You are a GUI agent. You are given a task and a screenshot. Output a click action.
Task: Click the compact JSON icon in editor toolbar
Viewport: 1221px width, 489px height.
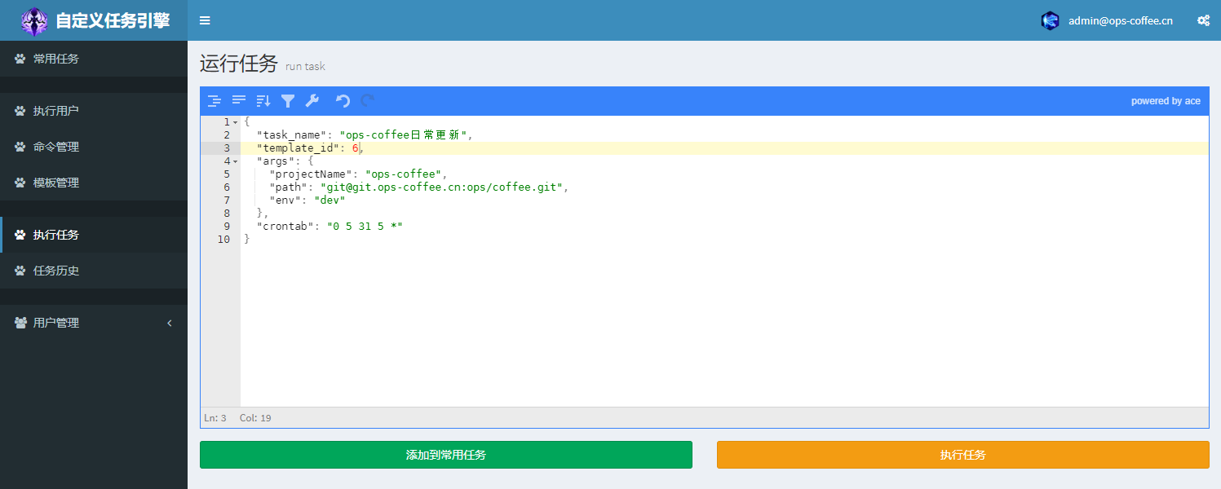[239, 101]
